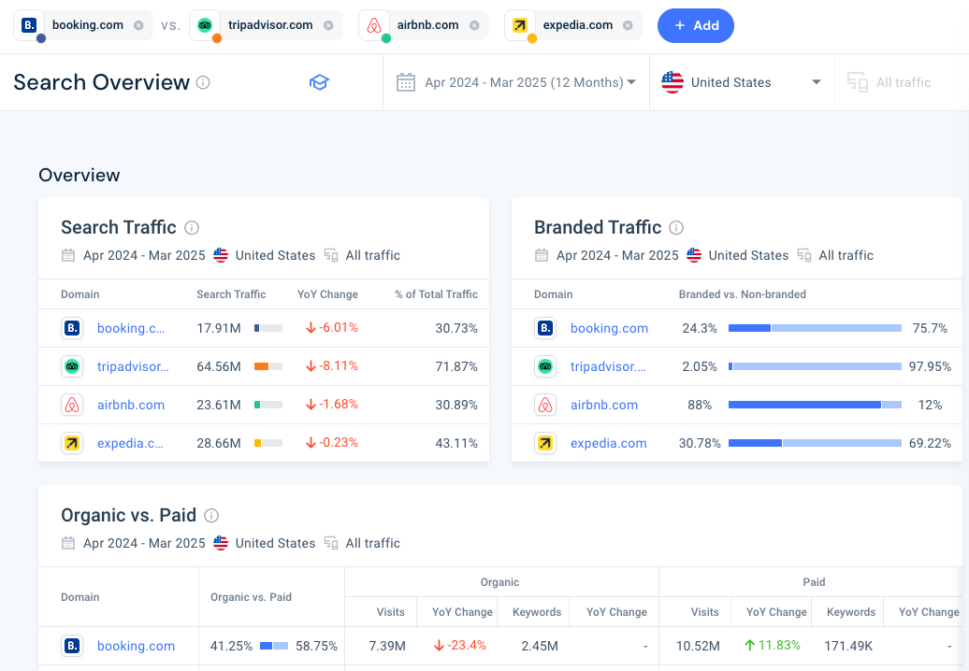969x671 pixels.
Task: Open info icon beside Organic vs. Paid heading
Action: pyautogui.click(x=211, y=516)
